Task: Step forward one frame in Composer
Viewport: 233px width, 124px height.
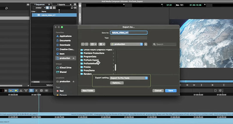Action: pos(194,85)
